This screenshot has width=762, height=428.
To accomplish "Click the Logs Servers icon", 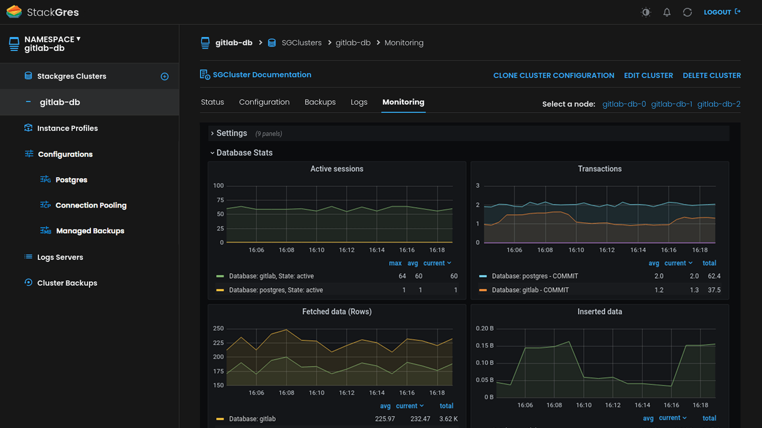I will [x=28, y=257].
